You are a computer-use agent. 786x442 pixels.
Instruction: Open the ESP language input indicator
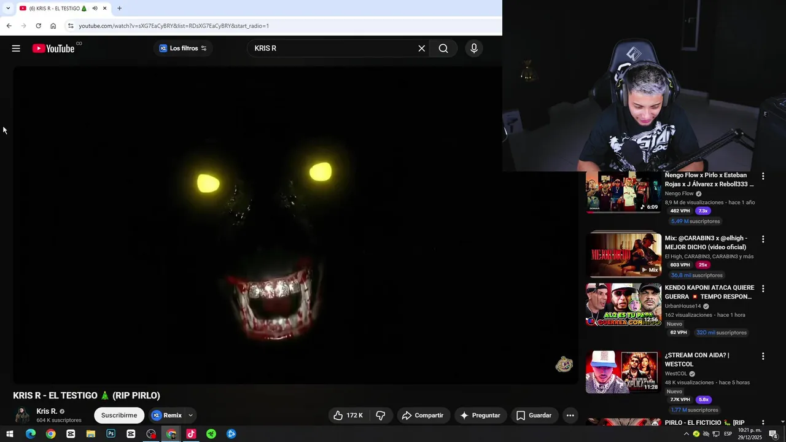click(728, 434)
